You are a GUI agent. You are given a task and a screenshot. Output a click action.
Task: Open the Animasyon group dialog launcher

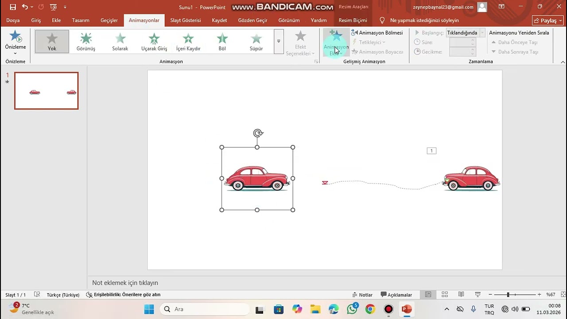click(316, 62)
